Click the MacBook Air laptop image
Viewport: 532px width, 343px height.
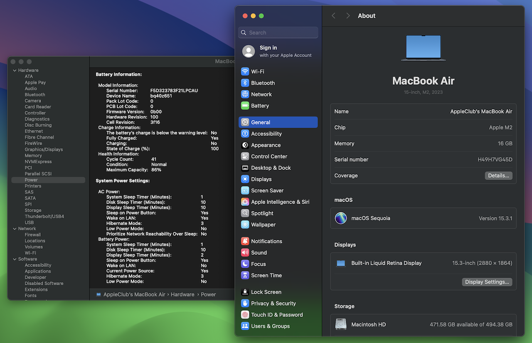pyautogui.click(x=423, y=48)
